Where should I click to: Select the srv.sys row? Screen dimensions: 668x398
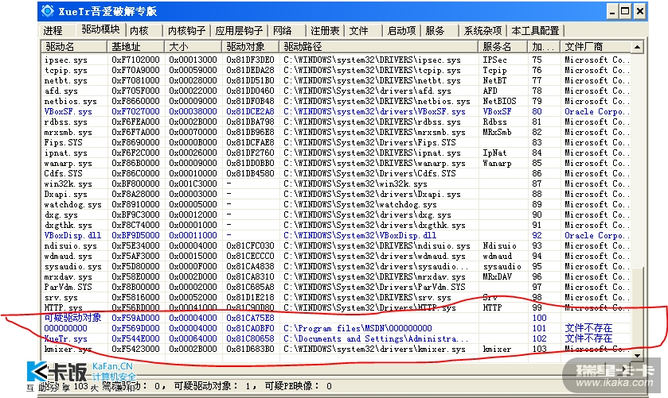point(336,297)
